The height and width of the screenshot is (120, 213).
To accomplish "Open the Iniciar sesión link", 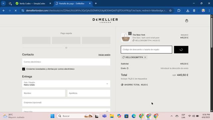I will [x=104, y=55].
